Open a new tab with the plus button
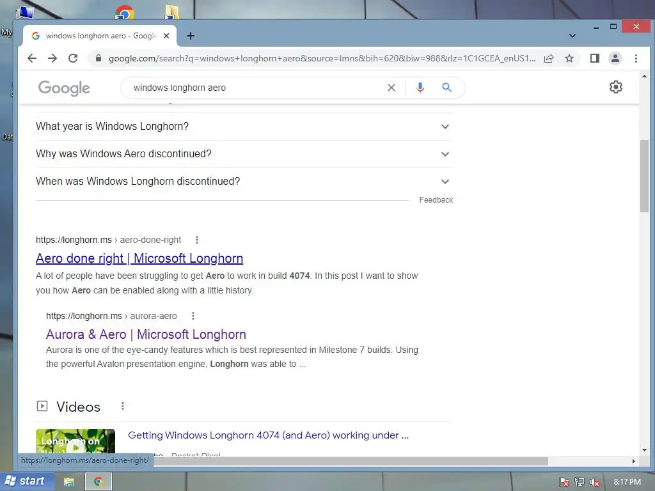Image resolution: width=655 pixels, height=491 pixels. point(191,36)
